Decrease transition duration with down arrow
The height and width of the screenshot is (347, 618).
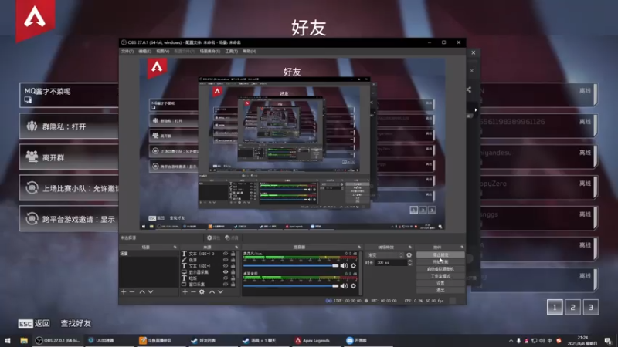click(x=410, y=264)
